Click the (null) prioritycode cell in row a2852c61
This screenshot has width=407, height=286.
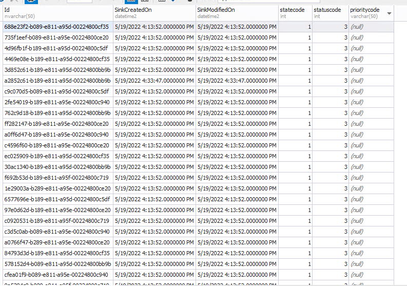(371, 81)
